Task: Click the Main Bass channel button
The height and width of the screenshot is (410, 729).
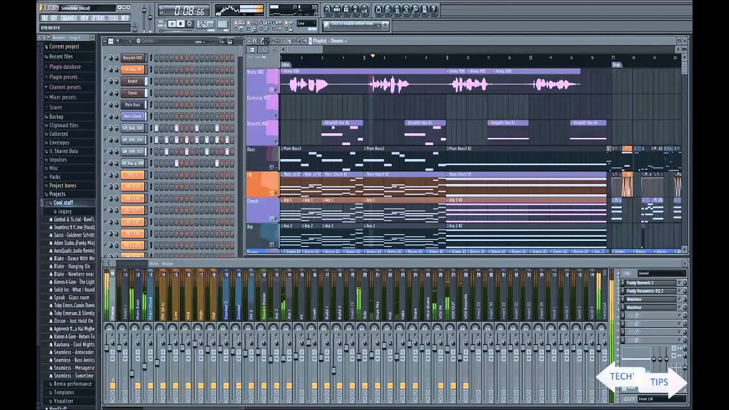Action: 133,105
